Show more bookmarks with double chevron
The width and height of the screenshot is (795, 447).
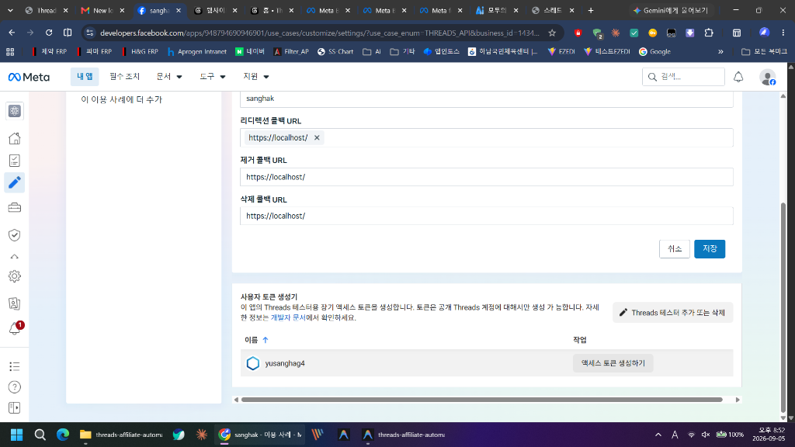tap(720, 52)
